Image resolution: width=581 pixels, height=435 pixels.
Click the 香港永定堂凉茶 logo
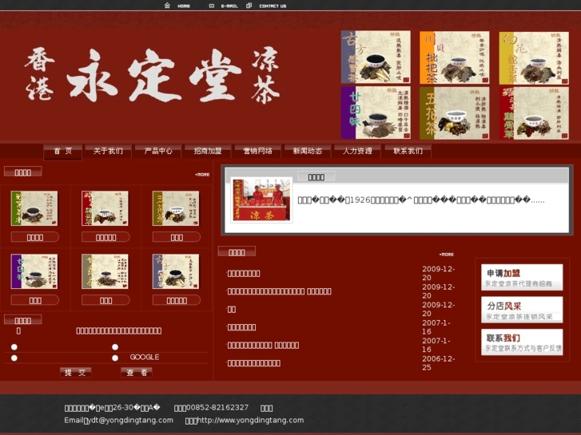click(x=153, y=75)
